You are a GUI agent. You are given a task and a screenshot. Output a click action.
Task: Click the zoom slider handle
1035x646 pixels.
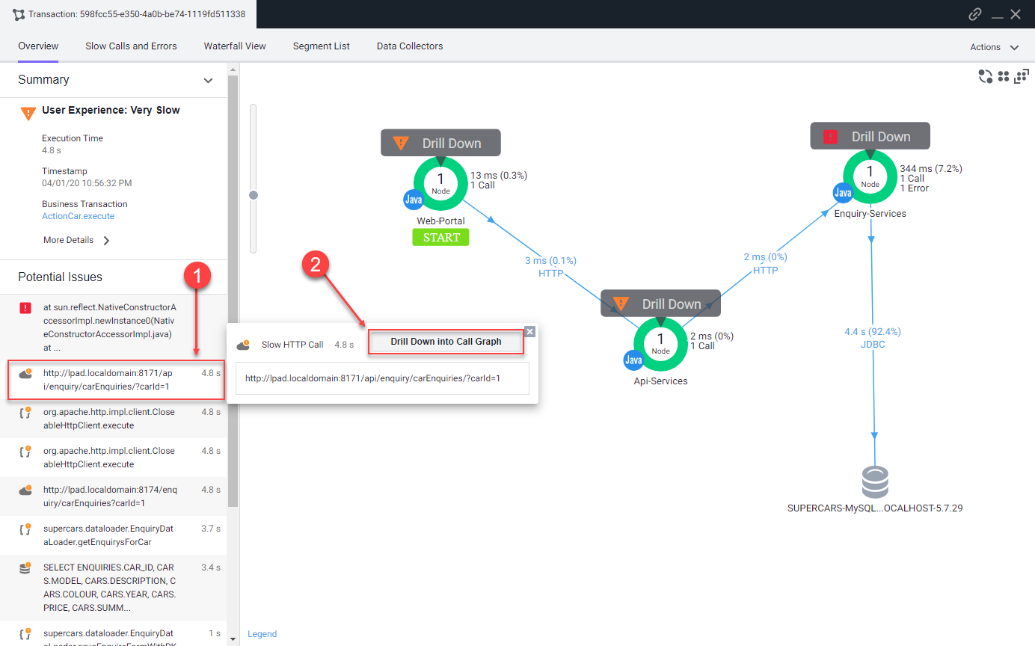(254, 195)
